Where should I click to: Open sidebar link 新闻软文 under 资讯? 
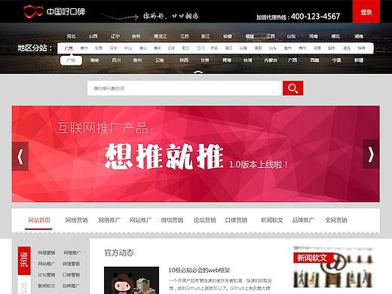point(47,286)
